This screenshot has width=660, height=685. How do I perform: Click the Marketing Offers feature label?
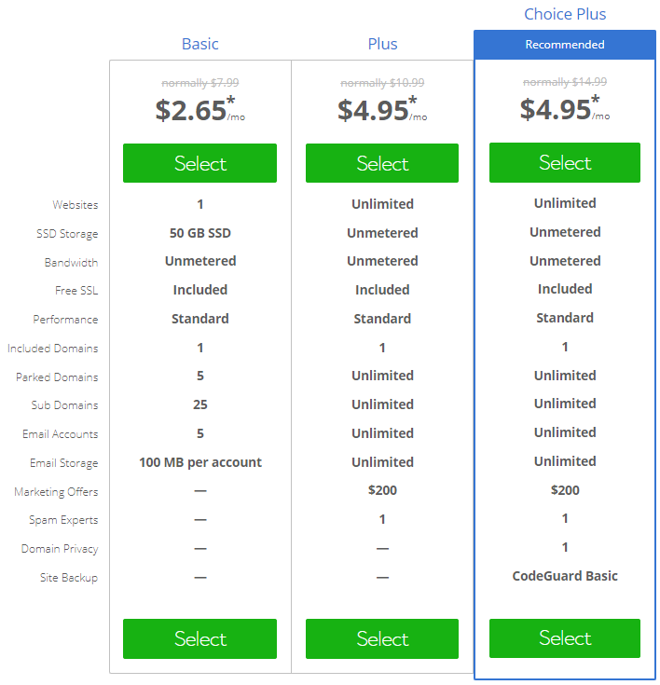[x=56, y=492]
